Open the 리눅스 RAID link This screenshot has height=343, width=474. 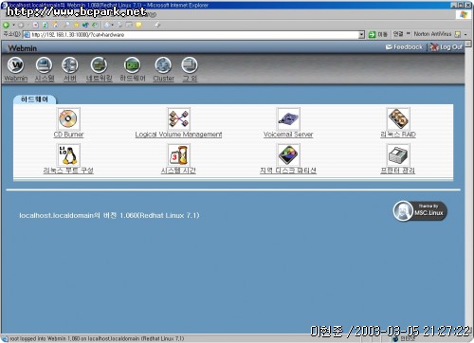(398, 135)
